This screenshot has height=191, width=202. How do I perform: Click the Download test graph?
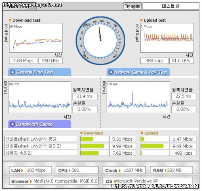pyautogui.click(x=36, y=38)
